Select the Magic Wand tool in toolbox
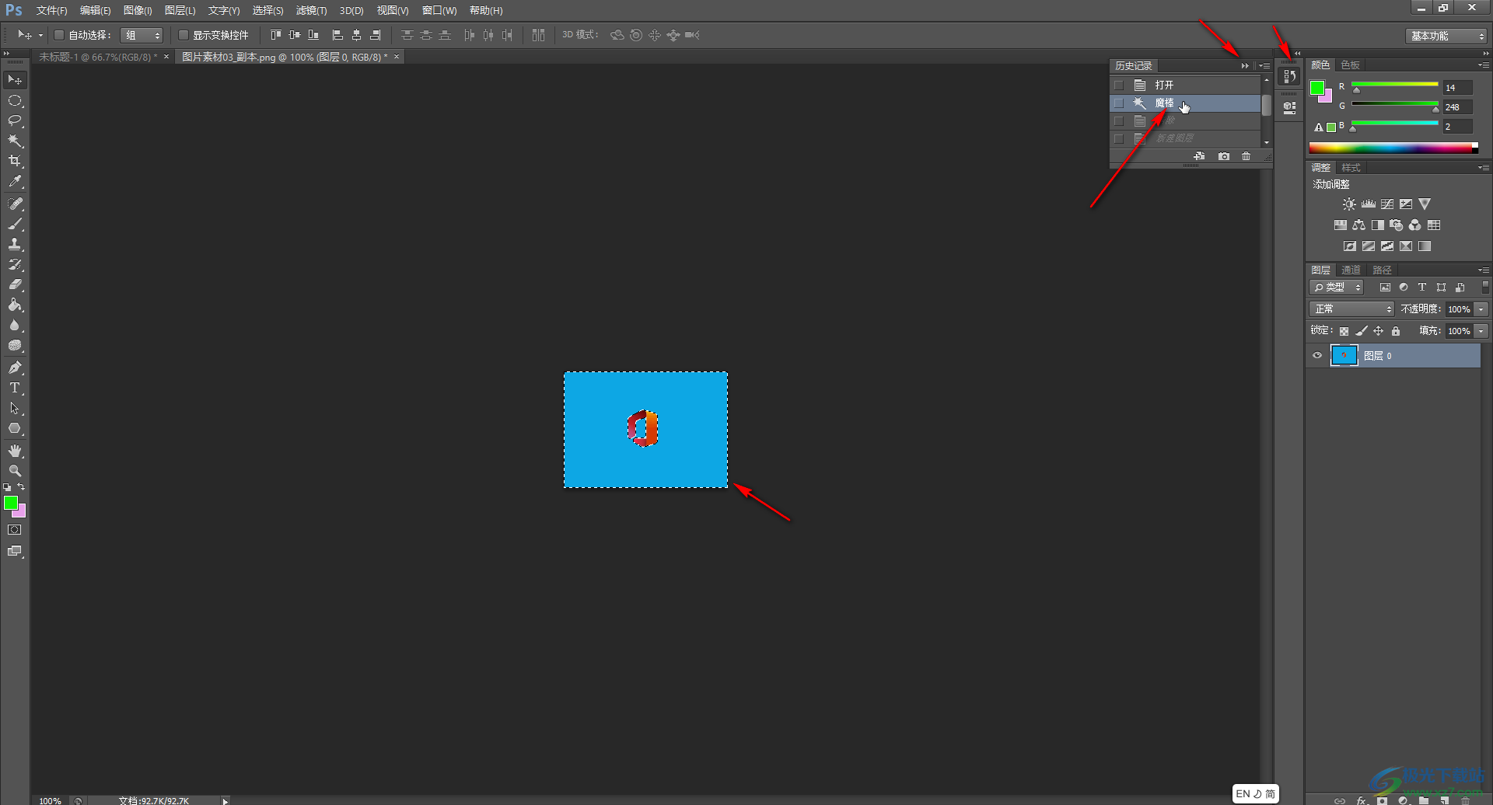The height and width of the screenshot is (805, 1493). click(x=15, y=141)
